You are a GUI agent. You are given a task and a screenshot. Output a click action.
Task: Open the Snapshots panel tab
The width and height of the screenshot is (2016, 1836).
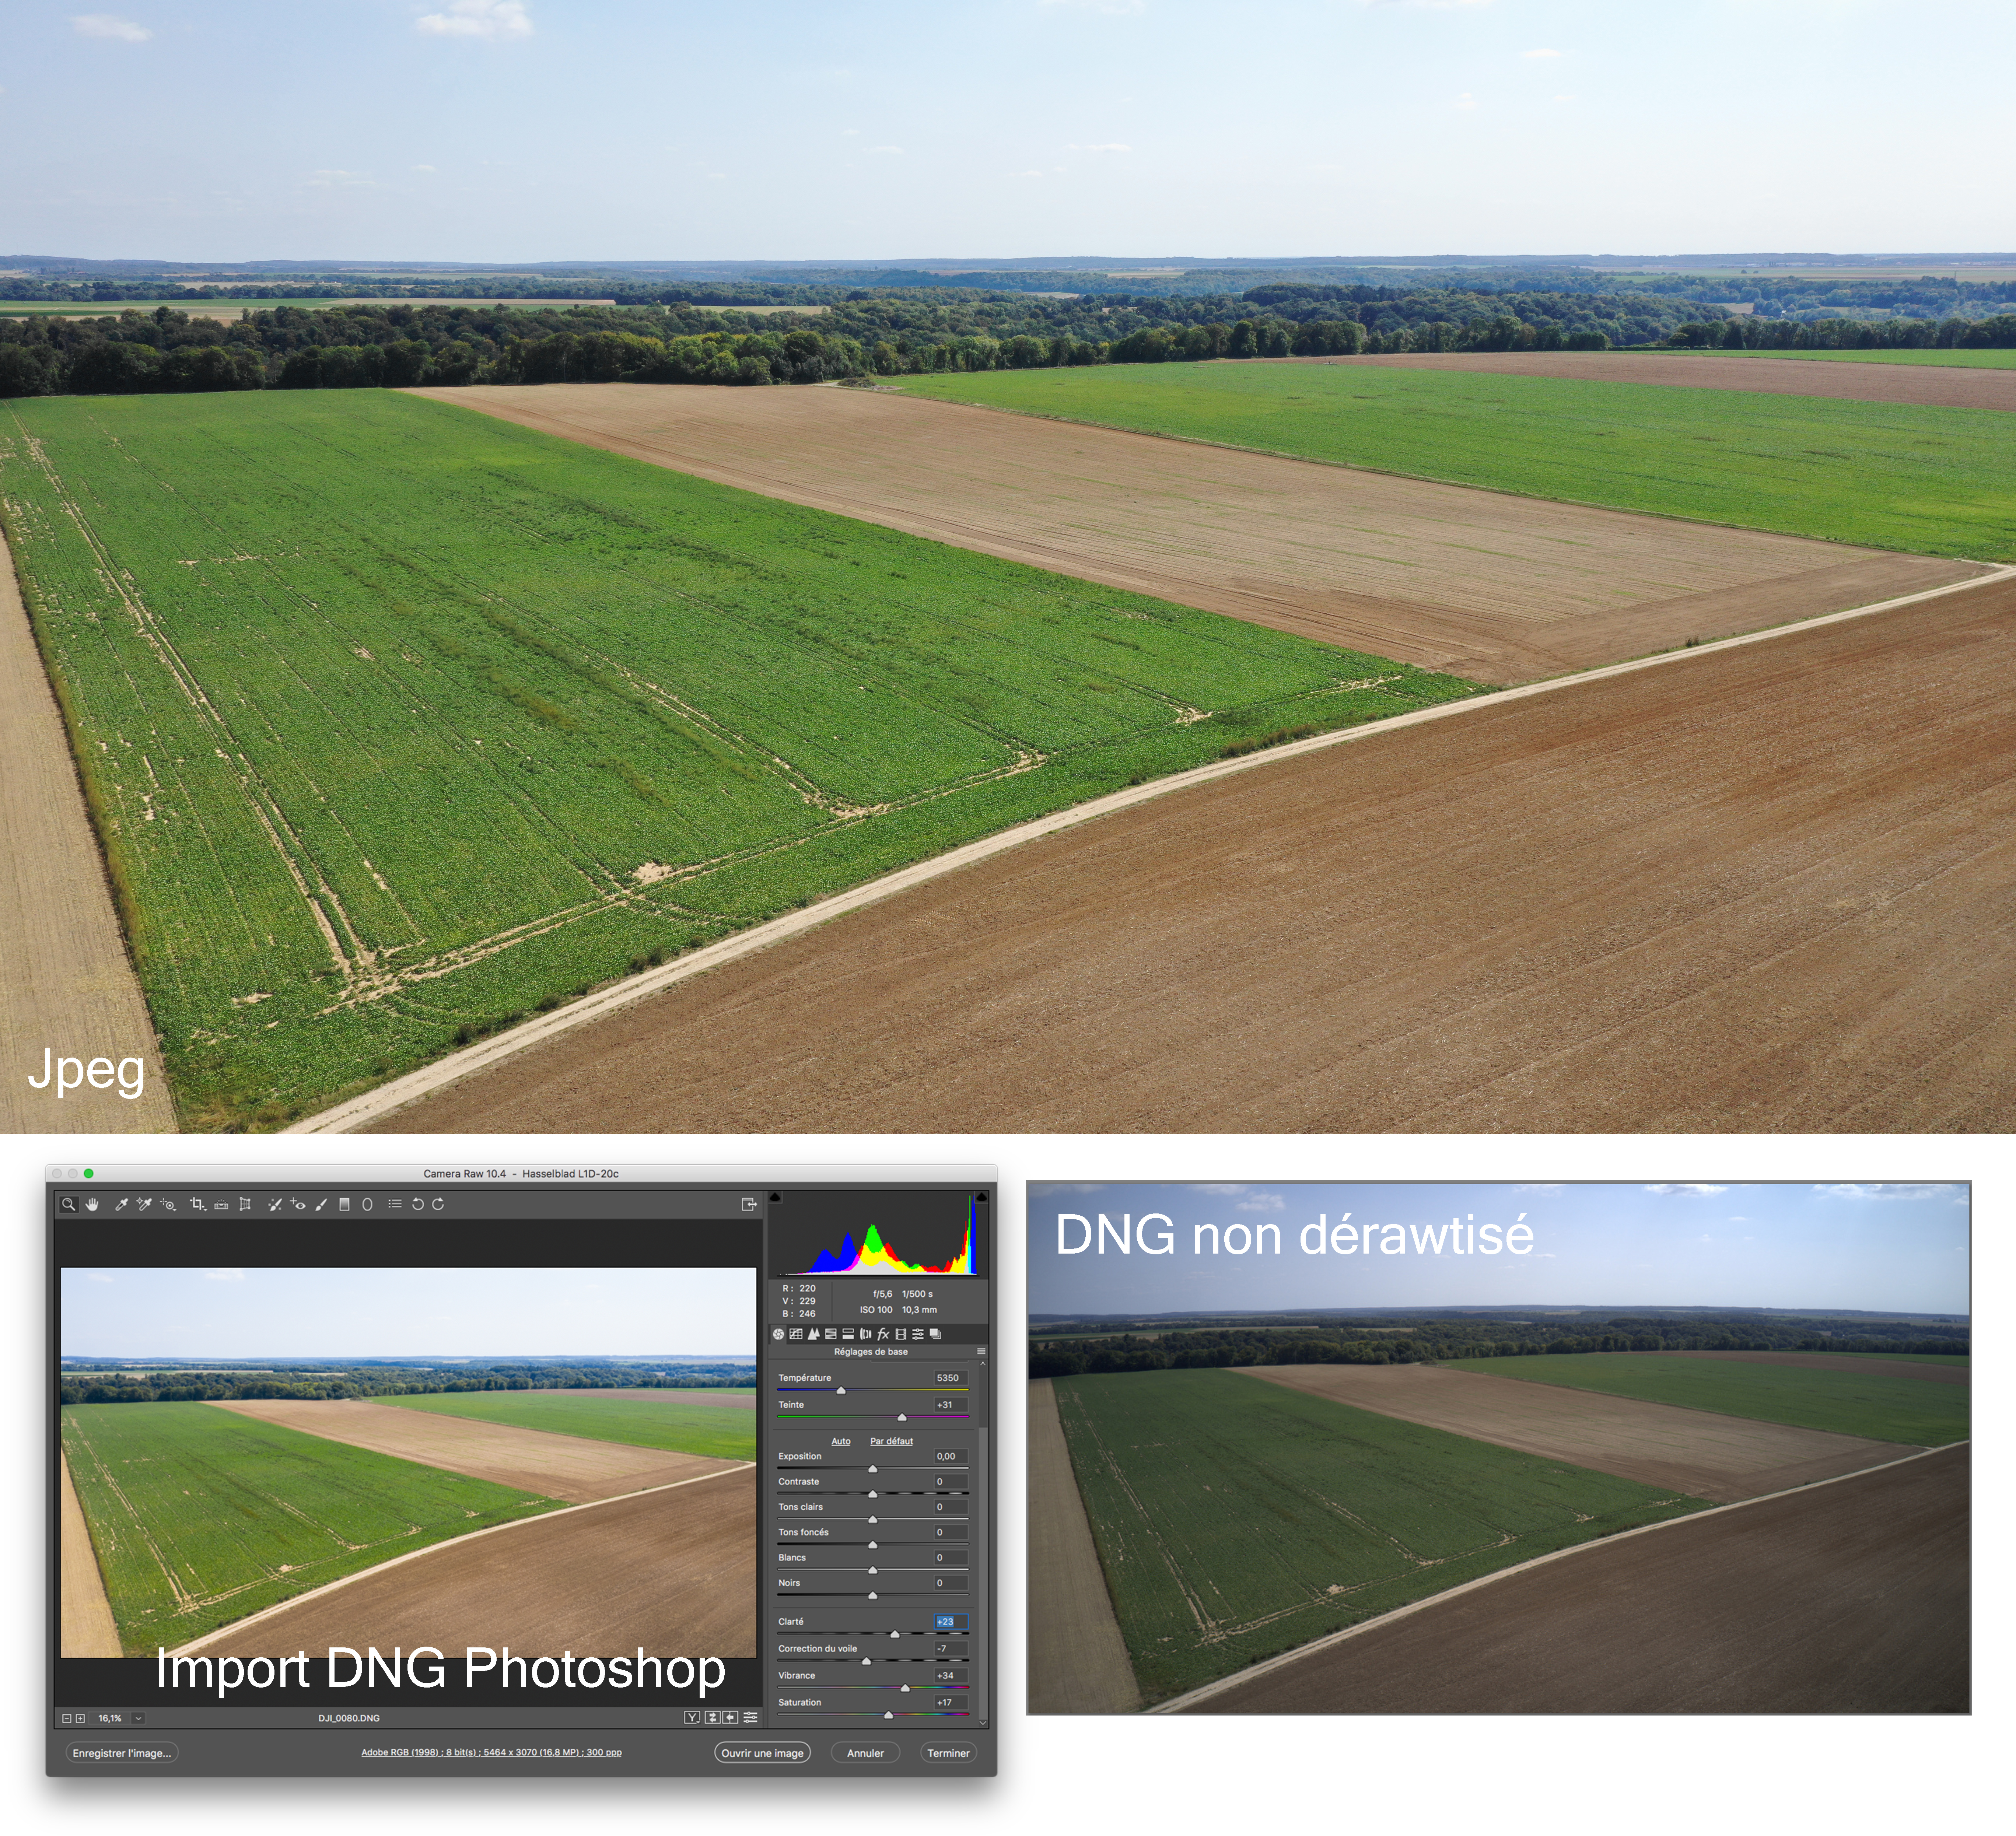pos(935,1334)
